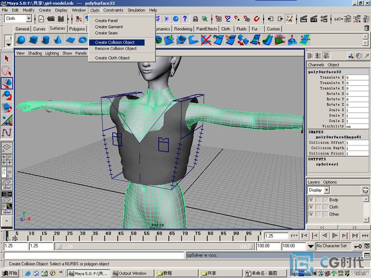Click the time range slider bar
Image resolution: width=371 pixels, height=278 pixels.
pyautogui.click(x=155, y=246)
